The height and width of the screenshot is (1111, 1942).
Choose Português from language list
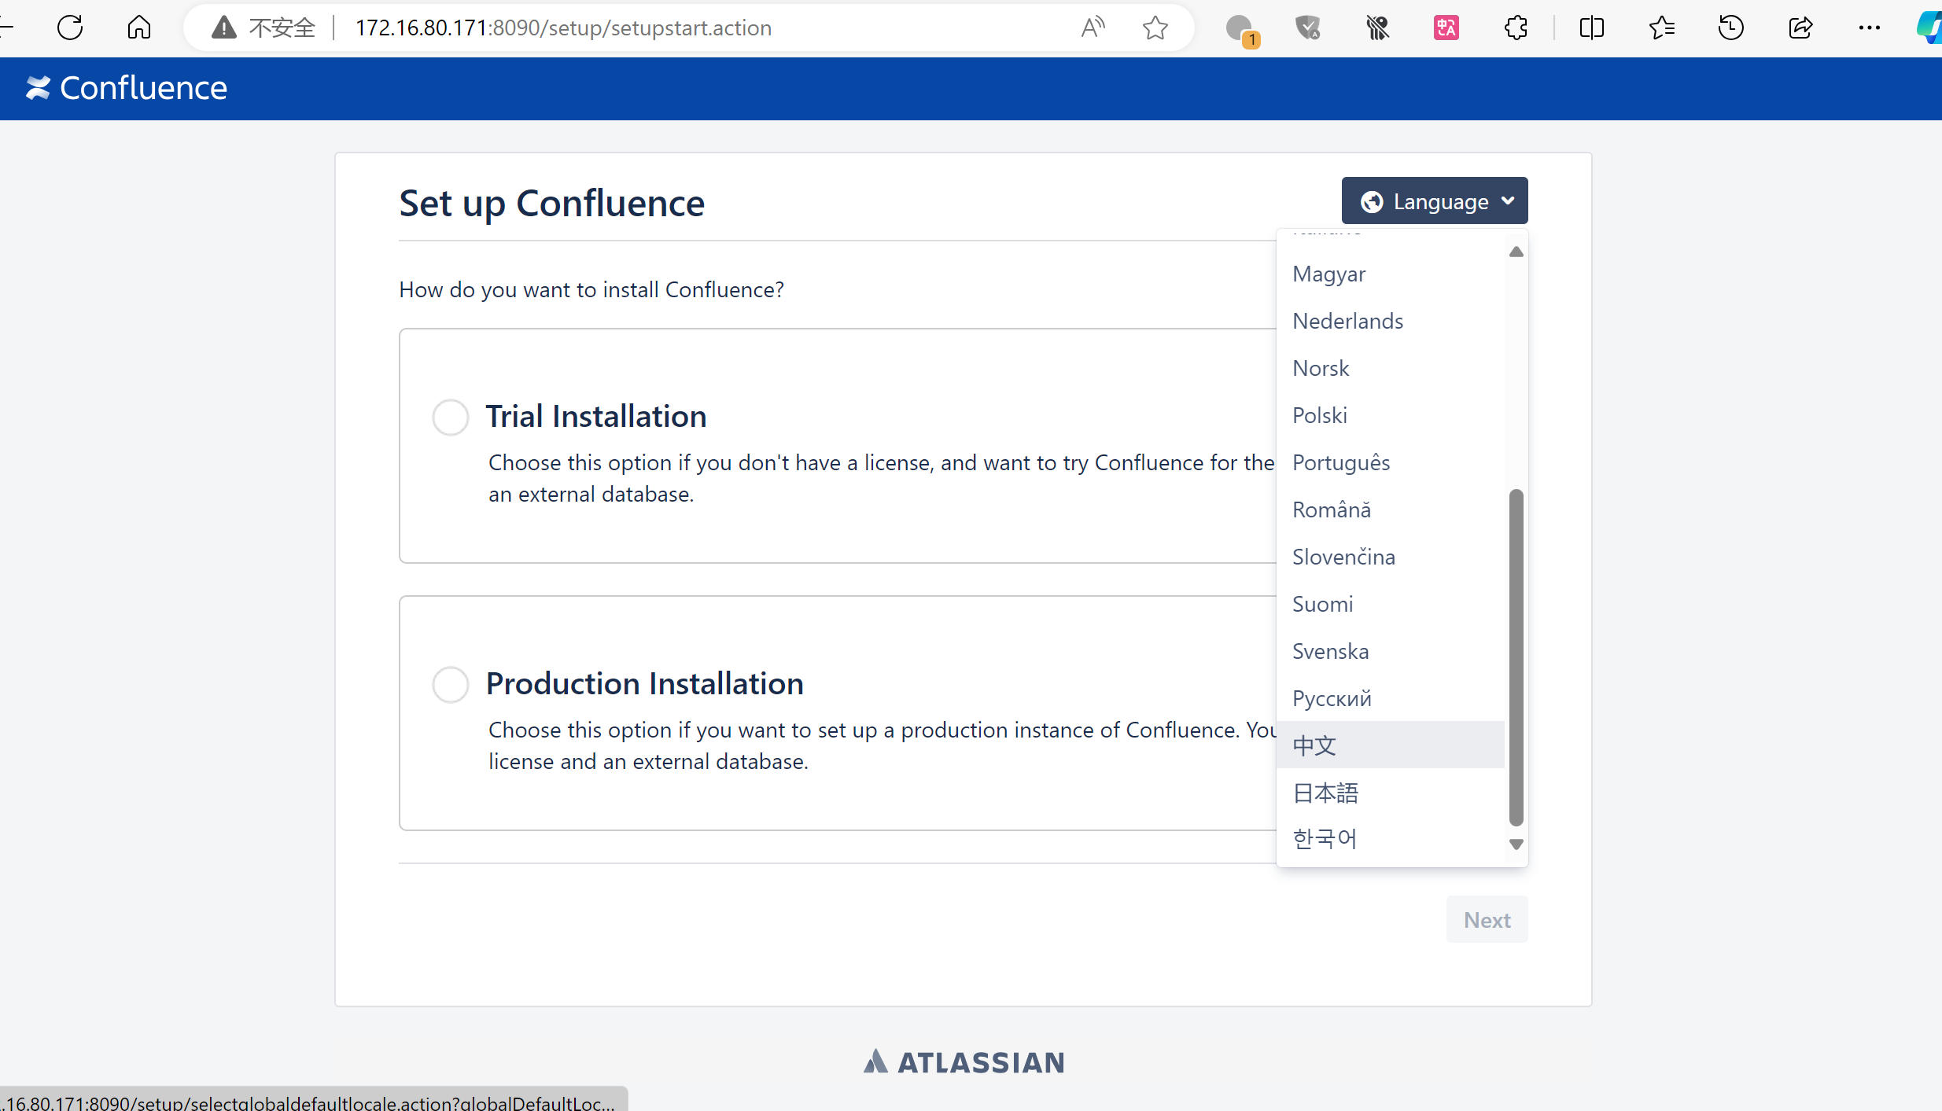(x=1390, y=462)
